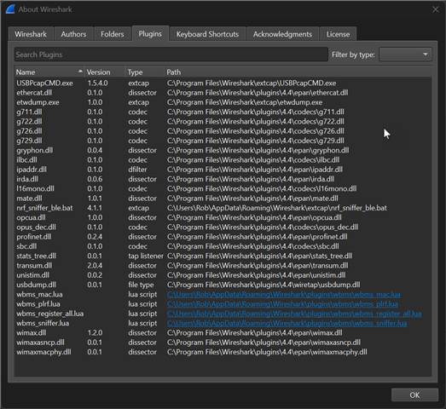Sort by the Name column header

(x=49, y=72)
